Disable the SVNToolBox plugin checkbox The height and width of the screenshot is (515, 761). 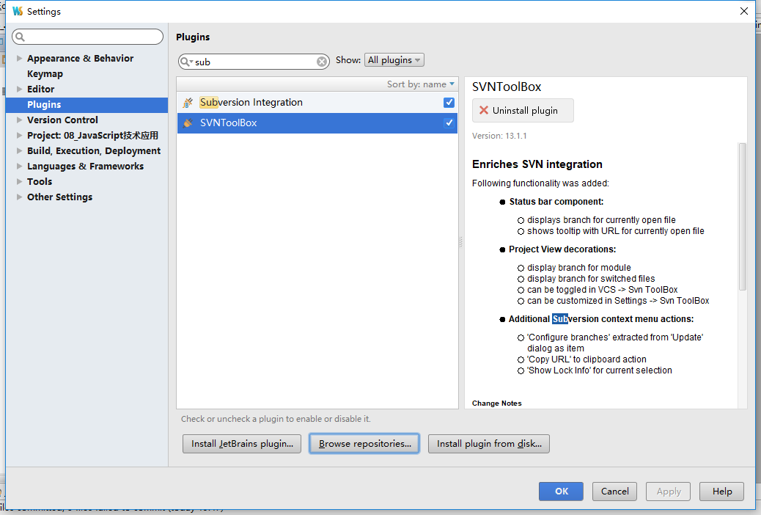click(448, 123)
